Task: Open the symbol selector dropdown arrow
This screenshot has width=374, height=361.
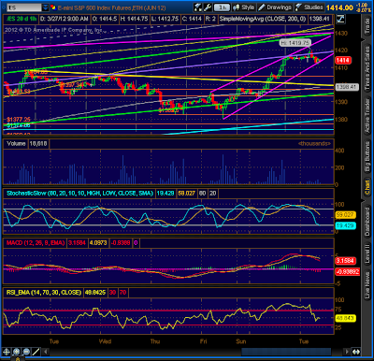Action: (46, 7)
